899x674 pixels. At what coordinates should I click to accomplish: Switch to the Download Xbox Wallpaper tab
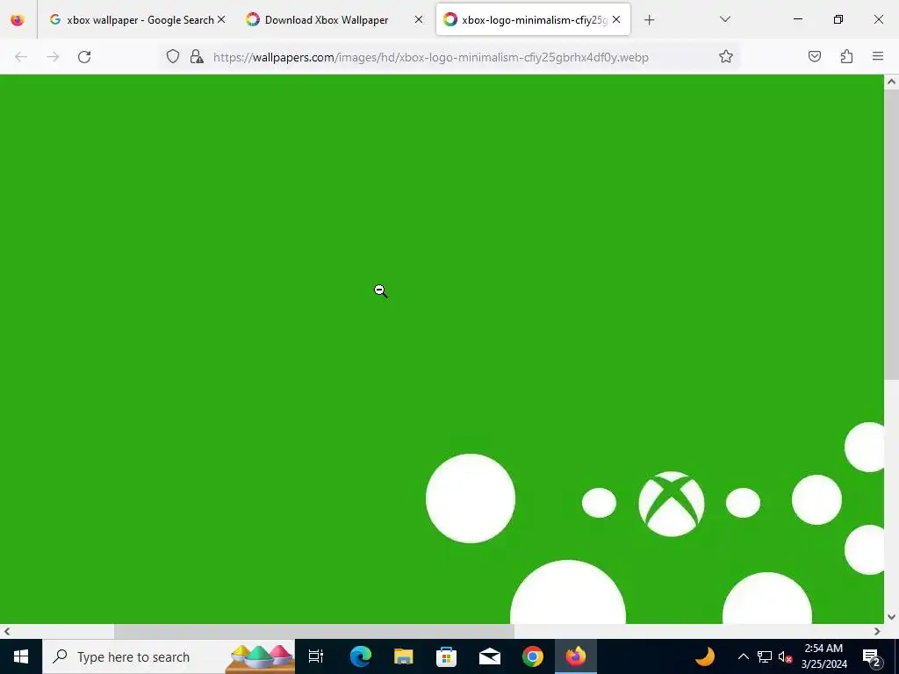coord(334,19)
